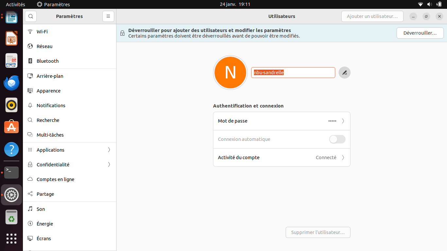
Task: Open the Terminal icon in dock
Action: pyautogui.click(x=11, y=172)
